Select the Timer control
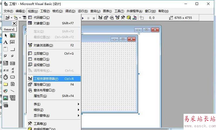This screenshot has height=130, width=216. pos(5,77)
